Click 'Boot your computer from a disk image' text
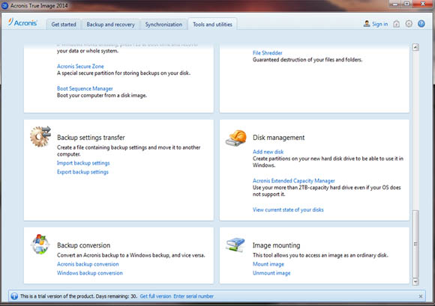Viewport: 435px width, 306px height. 102,96
